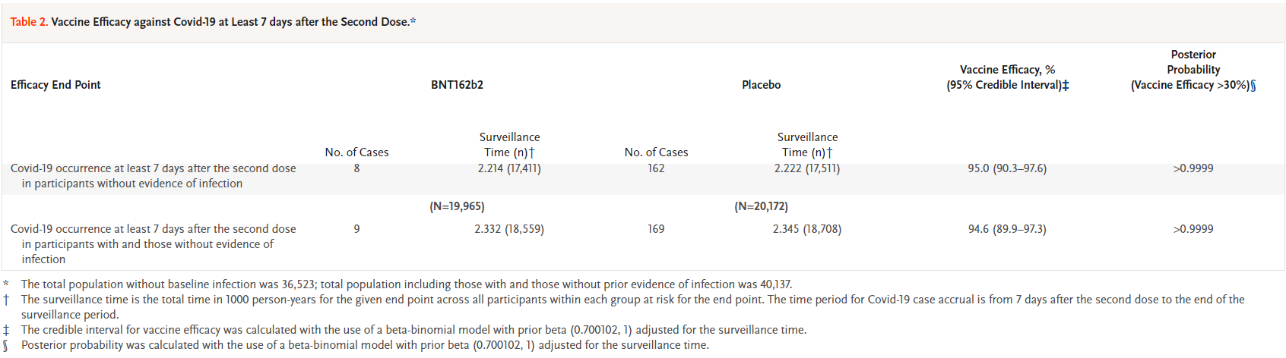This screenshot has width=1286, height=358.
Task: Click the footnote beginning "The total population without"
Action: [x=406, y=284]
